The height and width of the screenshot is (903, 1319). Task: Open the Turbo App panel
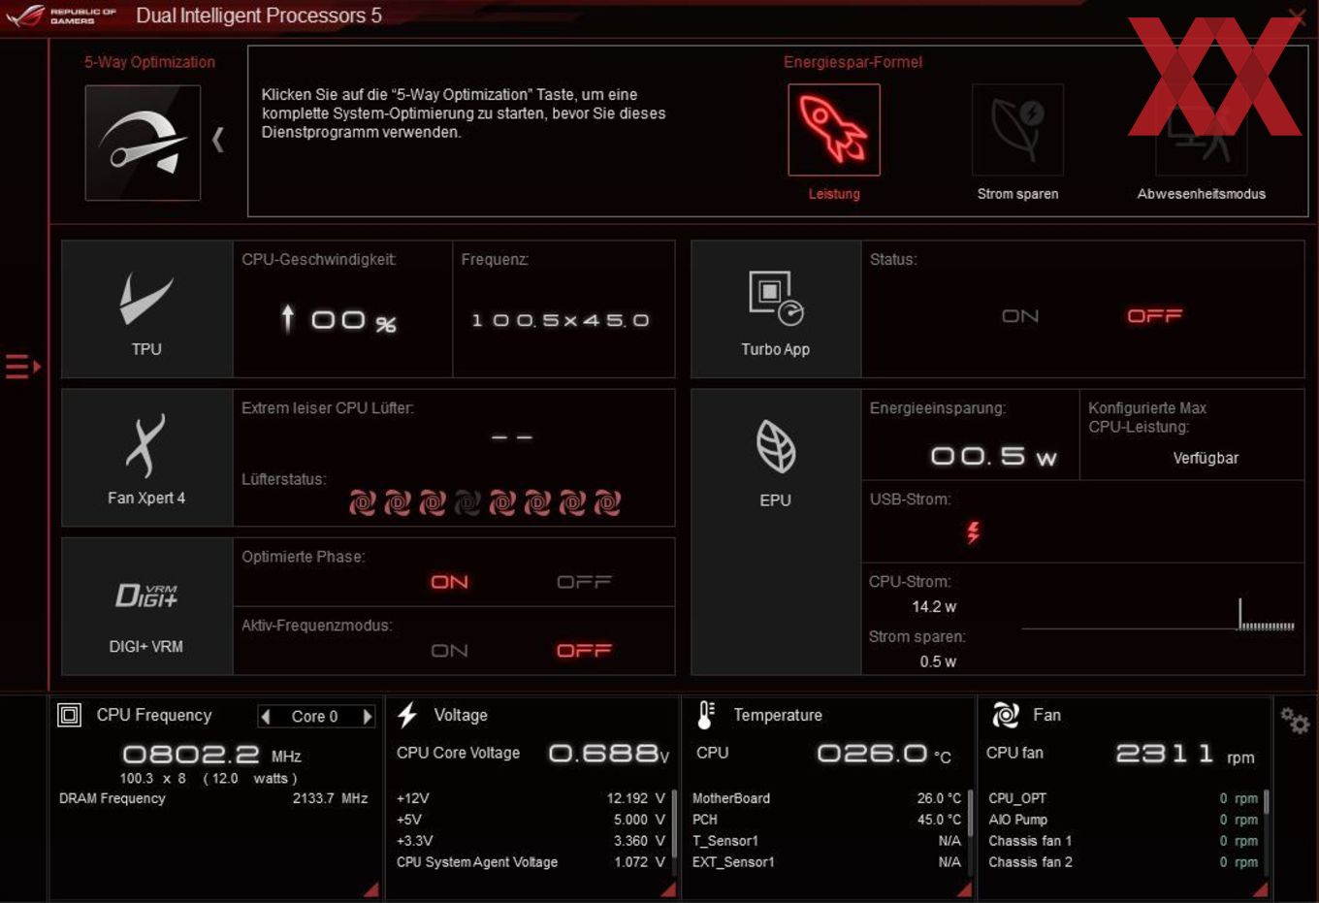pos(776,309)
